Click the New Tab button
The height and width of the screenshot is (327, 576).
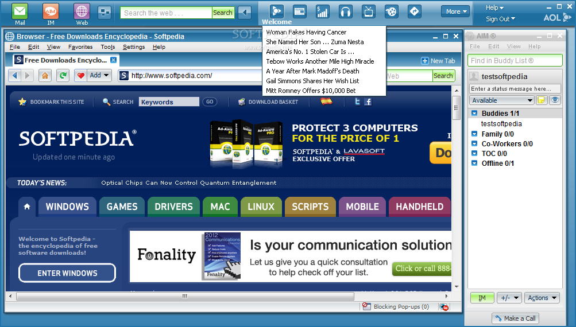click(438, 61)
